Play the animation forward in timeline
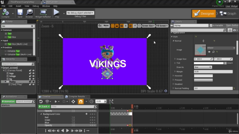This screenshot has width=239, height=134. (67, 131)
